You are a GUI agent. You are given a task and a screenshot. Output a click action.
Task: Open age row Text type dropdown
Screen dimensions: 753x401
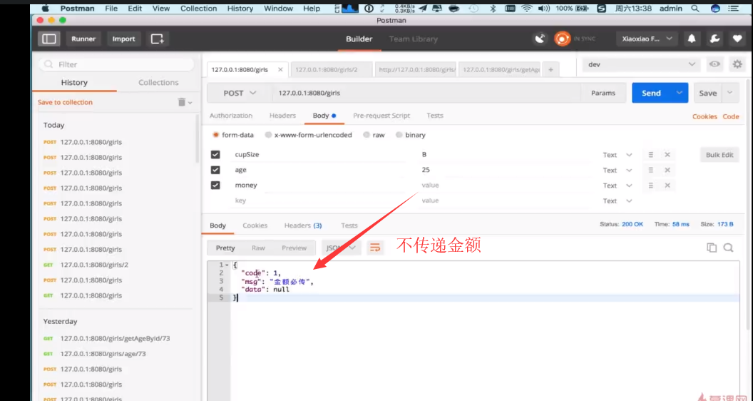[617, 171]
